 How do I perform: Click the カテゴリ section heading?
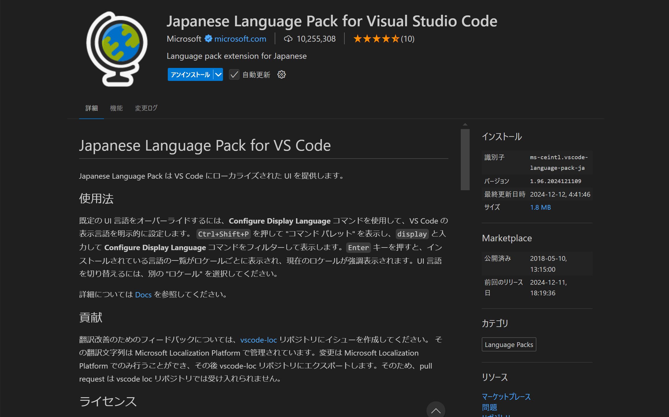coord(495,323)
